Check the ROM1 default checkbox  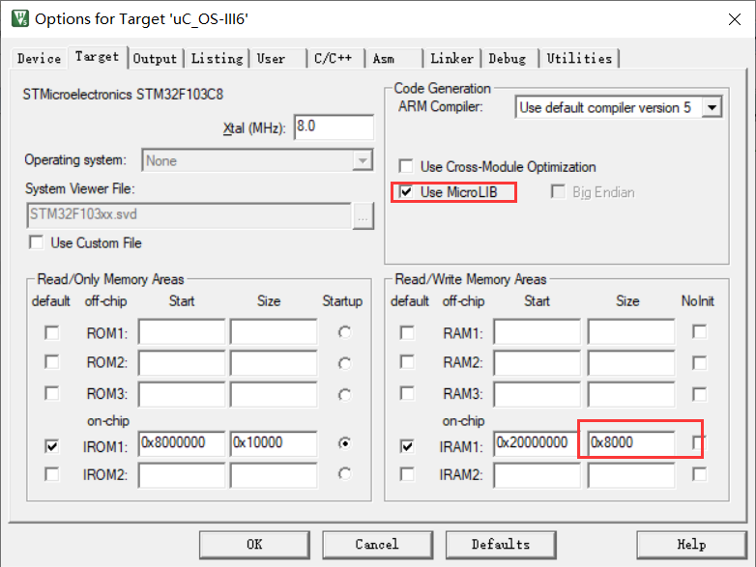51,333
